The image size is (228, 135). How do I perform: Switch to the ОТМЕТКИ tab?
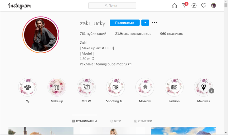point(143,121)
